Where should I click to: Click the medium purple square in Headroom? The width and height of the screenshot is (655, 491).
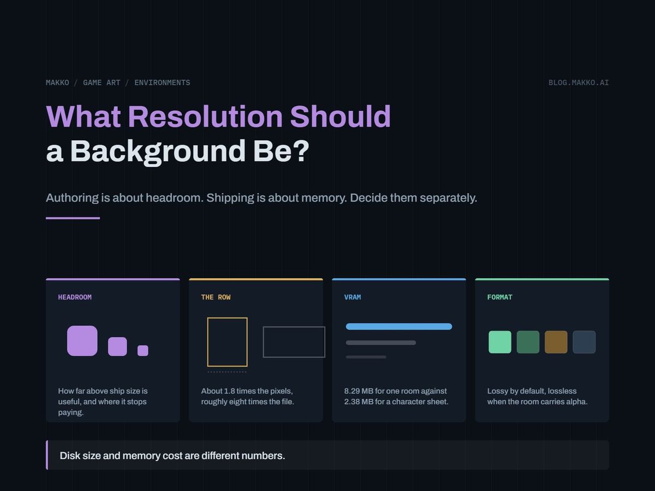pos(117,346)
